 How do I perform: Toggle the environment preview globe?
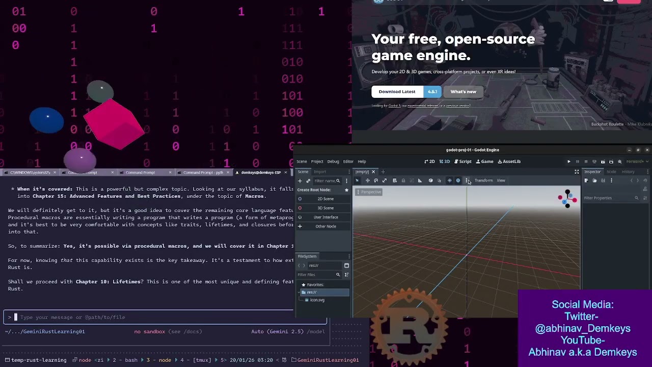pyautogui.click(x=458, y=180)
